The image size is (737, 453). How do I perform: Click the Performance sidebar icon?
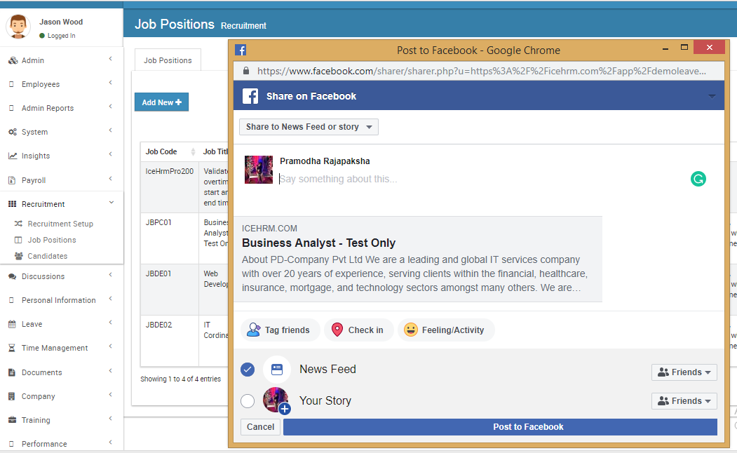12,444
